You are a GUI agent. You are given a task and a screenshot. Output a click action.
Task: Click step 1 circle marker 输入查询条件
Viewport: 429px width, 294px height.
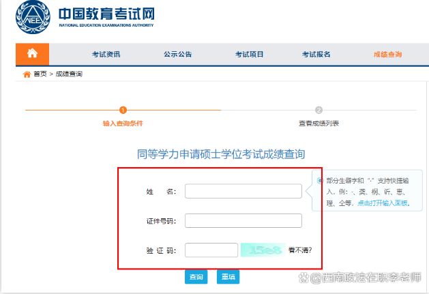point(123,110)
